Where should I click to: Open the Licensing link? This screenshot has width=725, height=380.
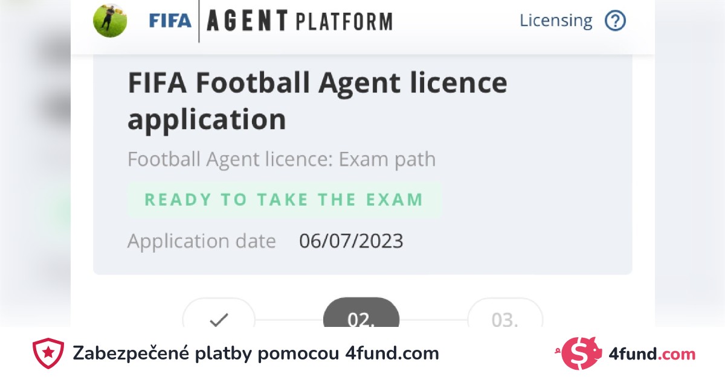[556, 21]
